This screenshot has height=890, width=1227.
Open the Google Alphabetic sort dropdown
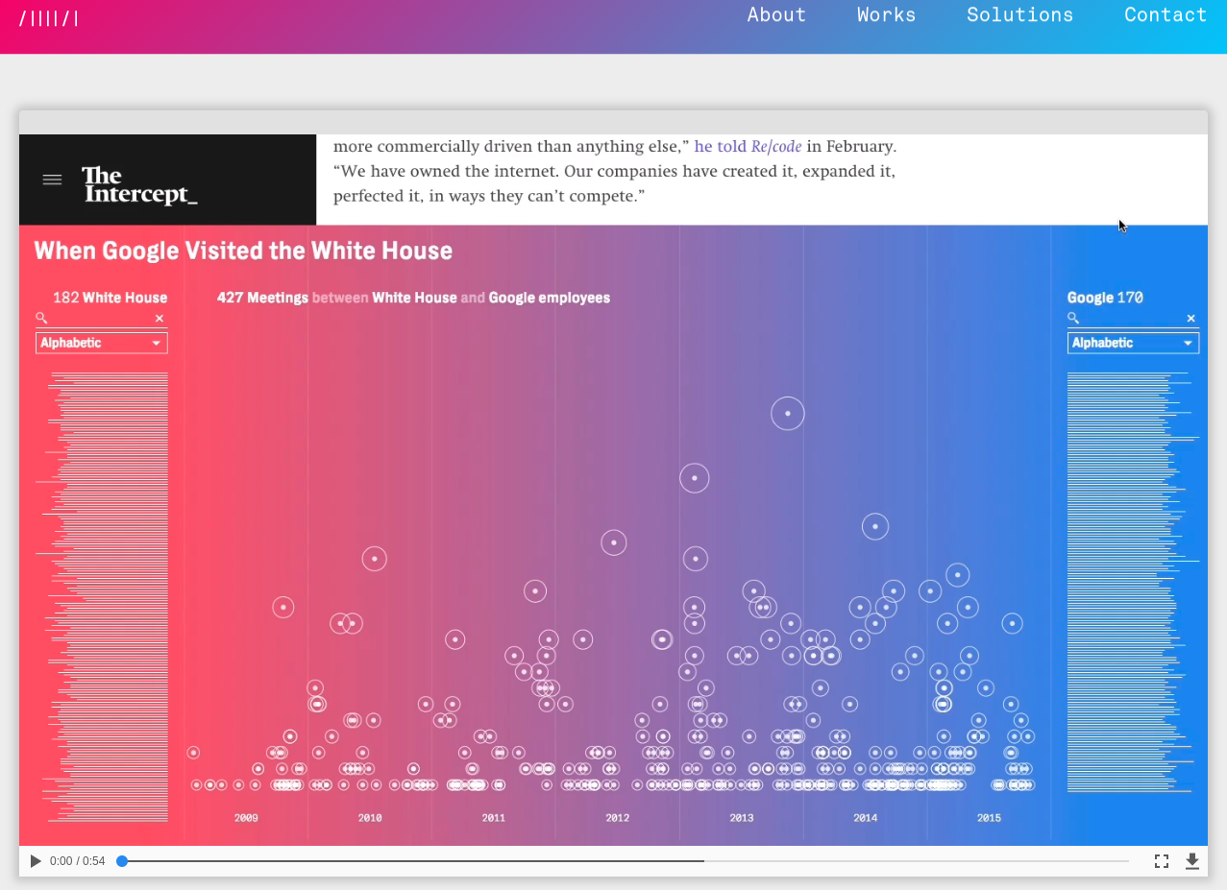(1133, 343)
